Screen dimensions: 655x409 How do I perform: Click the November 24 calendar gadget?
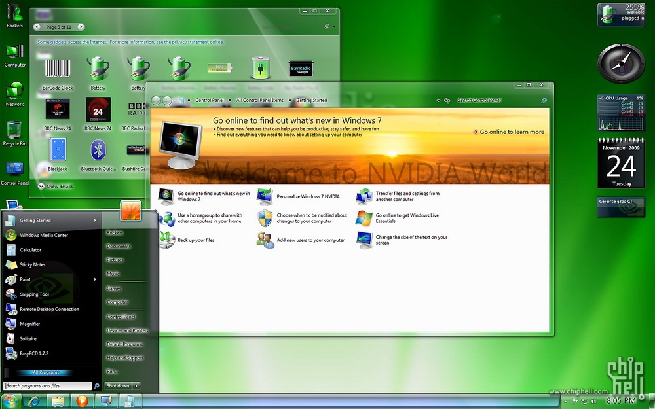(x=621, y=164)
